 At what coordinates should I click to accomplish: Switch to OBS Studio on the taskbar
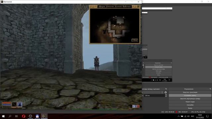coord(30,116)
